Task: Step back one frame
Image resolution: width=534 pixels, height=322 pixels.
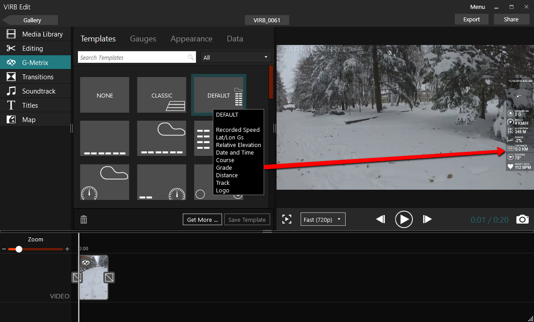Action: (380, 219)
